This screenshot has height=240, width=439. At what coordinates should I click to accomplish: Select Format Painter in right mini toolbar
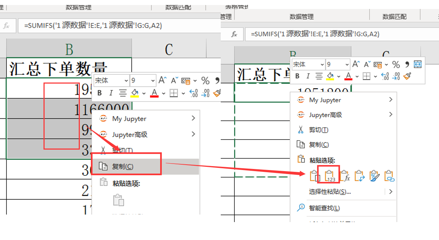point(407,76)
